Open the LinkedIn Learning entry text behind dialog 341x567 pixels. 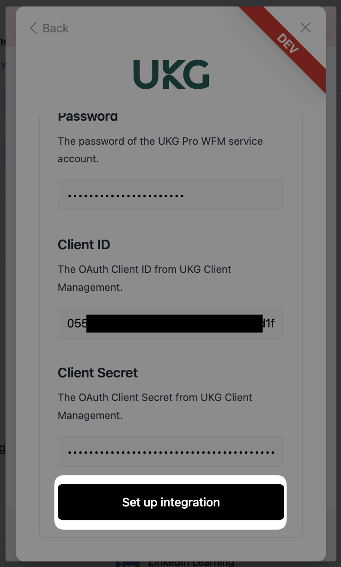[191, 563]
